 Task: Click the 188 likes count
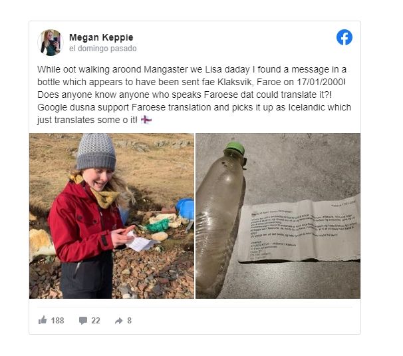click(57, 321)
